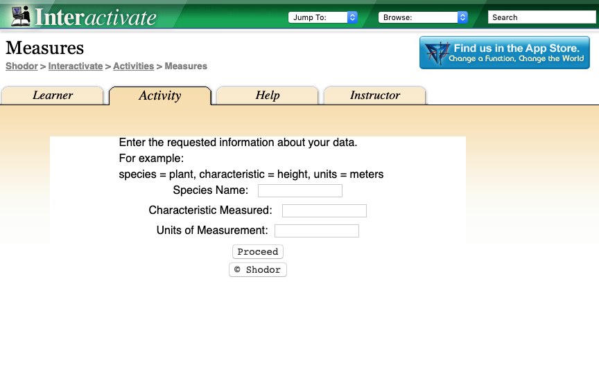The width and height of the screenshot is (599, 378).
Task: Click the "Characteristic Measured:" label
Action: coord(211,210)
